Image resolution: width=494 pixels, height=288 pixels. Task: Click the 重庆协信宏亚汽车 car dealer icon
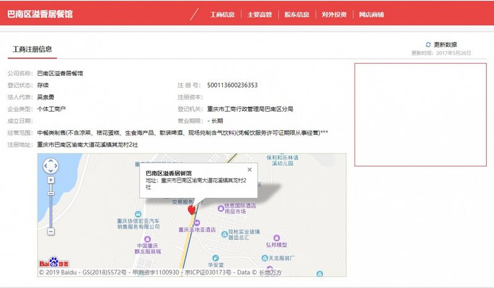[x=138, y=215]
